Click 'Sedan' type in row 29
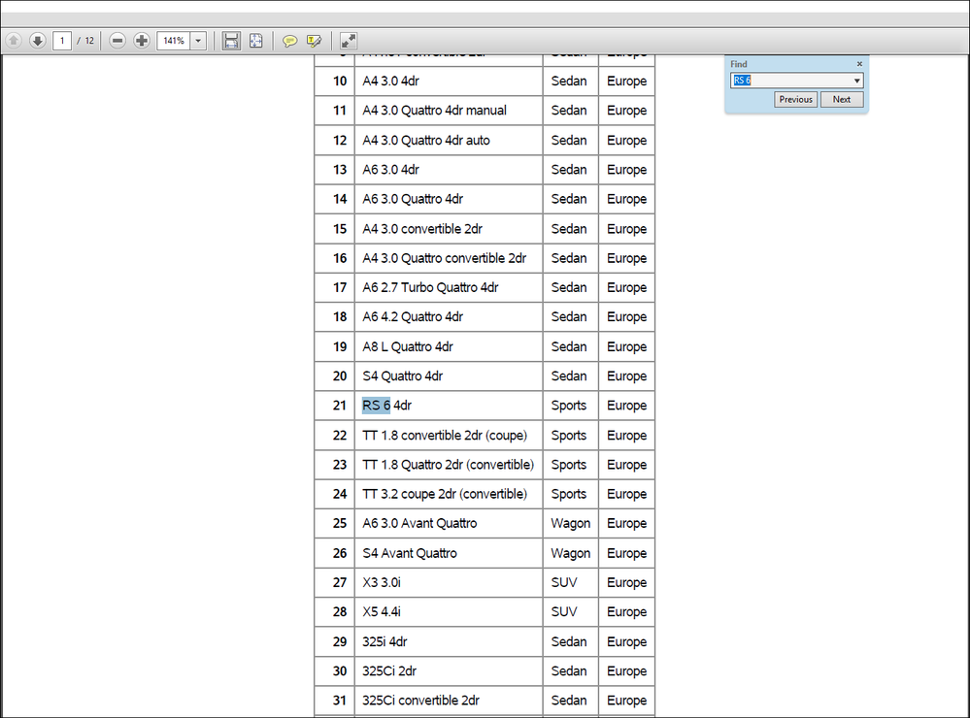Viewport: 970px width, 718px height. [569, 642]
